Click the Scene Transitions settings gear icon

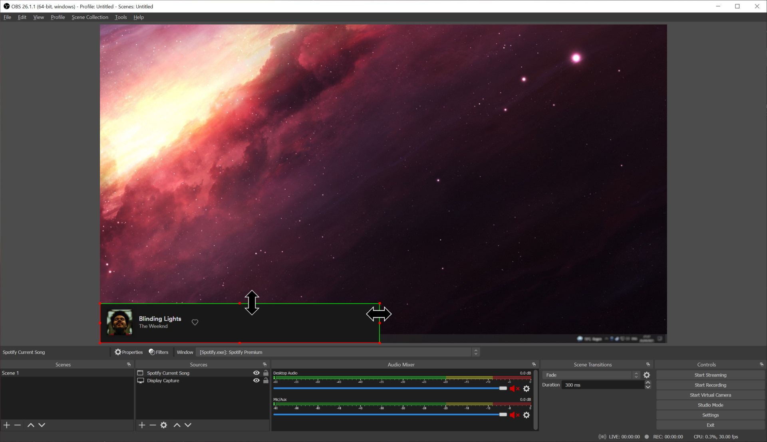pyautogui.click(x=647, y=375)
